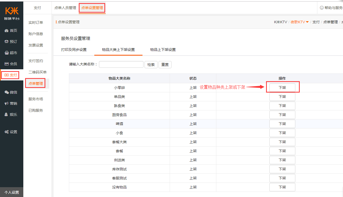Click the smiley icon beside 帮助与服务
343x197 pixels.
coord(322,8)
